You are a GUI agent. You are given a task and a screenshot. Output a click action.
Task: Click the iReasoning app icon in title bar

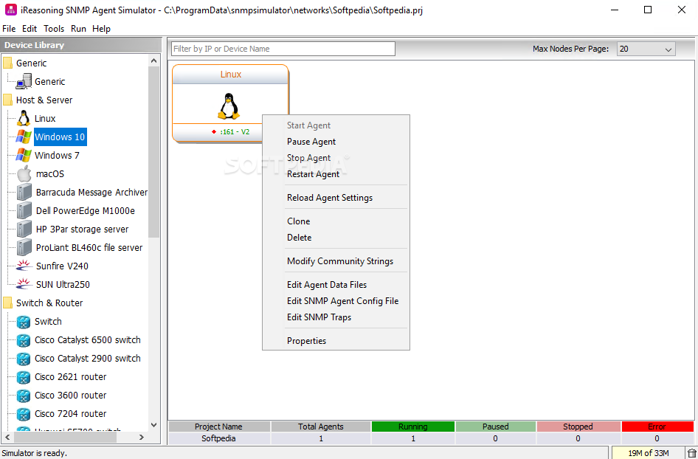coord(10,10)
